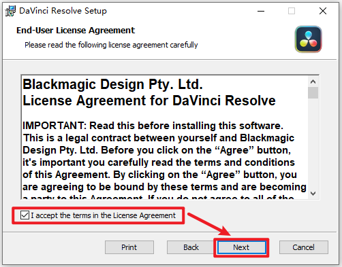Close the setup window
The height and width of the screenshot is (267, 342).
tap(323, 11)
